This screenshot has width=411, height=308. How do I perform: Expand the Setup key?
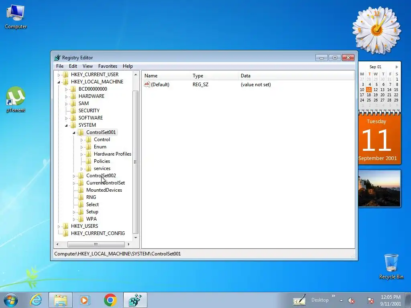pos(74,212)
